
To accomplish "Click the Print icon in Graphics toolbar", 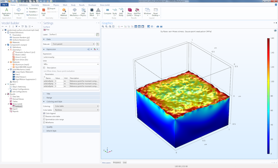I will 161,27.
